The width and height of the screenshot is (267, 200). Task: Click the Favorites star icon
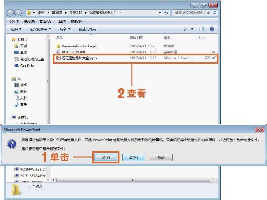tap(14, 40)
